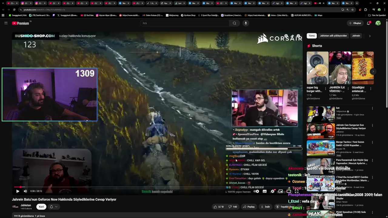Open Jahistan channel avatar
This screenshot has width=388, height=218.
click(x=15, y=207)
